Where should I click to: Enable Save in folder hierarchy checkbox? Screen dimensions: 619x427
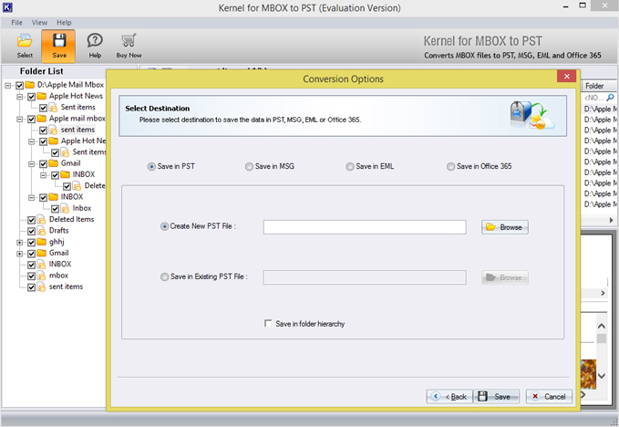(268, 324)
